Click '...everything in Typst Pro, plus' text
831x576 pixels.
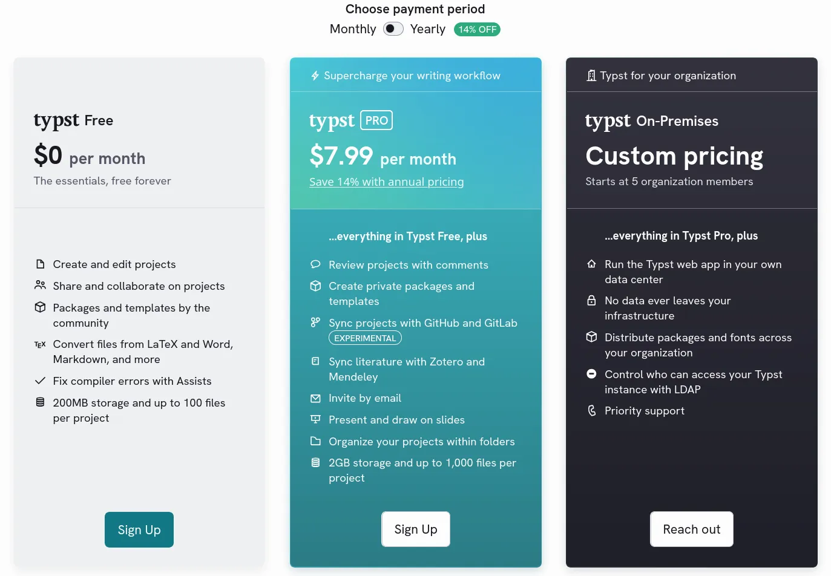click(x=681, y=236)
